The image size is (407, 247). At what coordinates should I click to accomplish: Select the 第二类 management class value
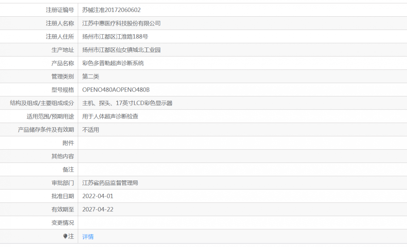91,77
